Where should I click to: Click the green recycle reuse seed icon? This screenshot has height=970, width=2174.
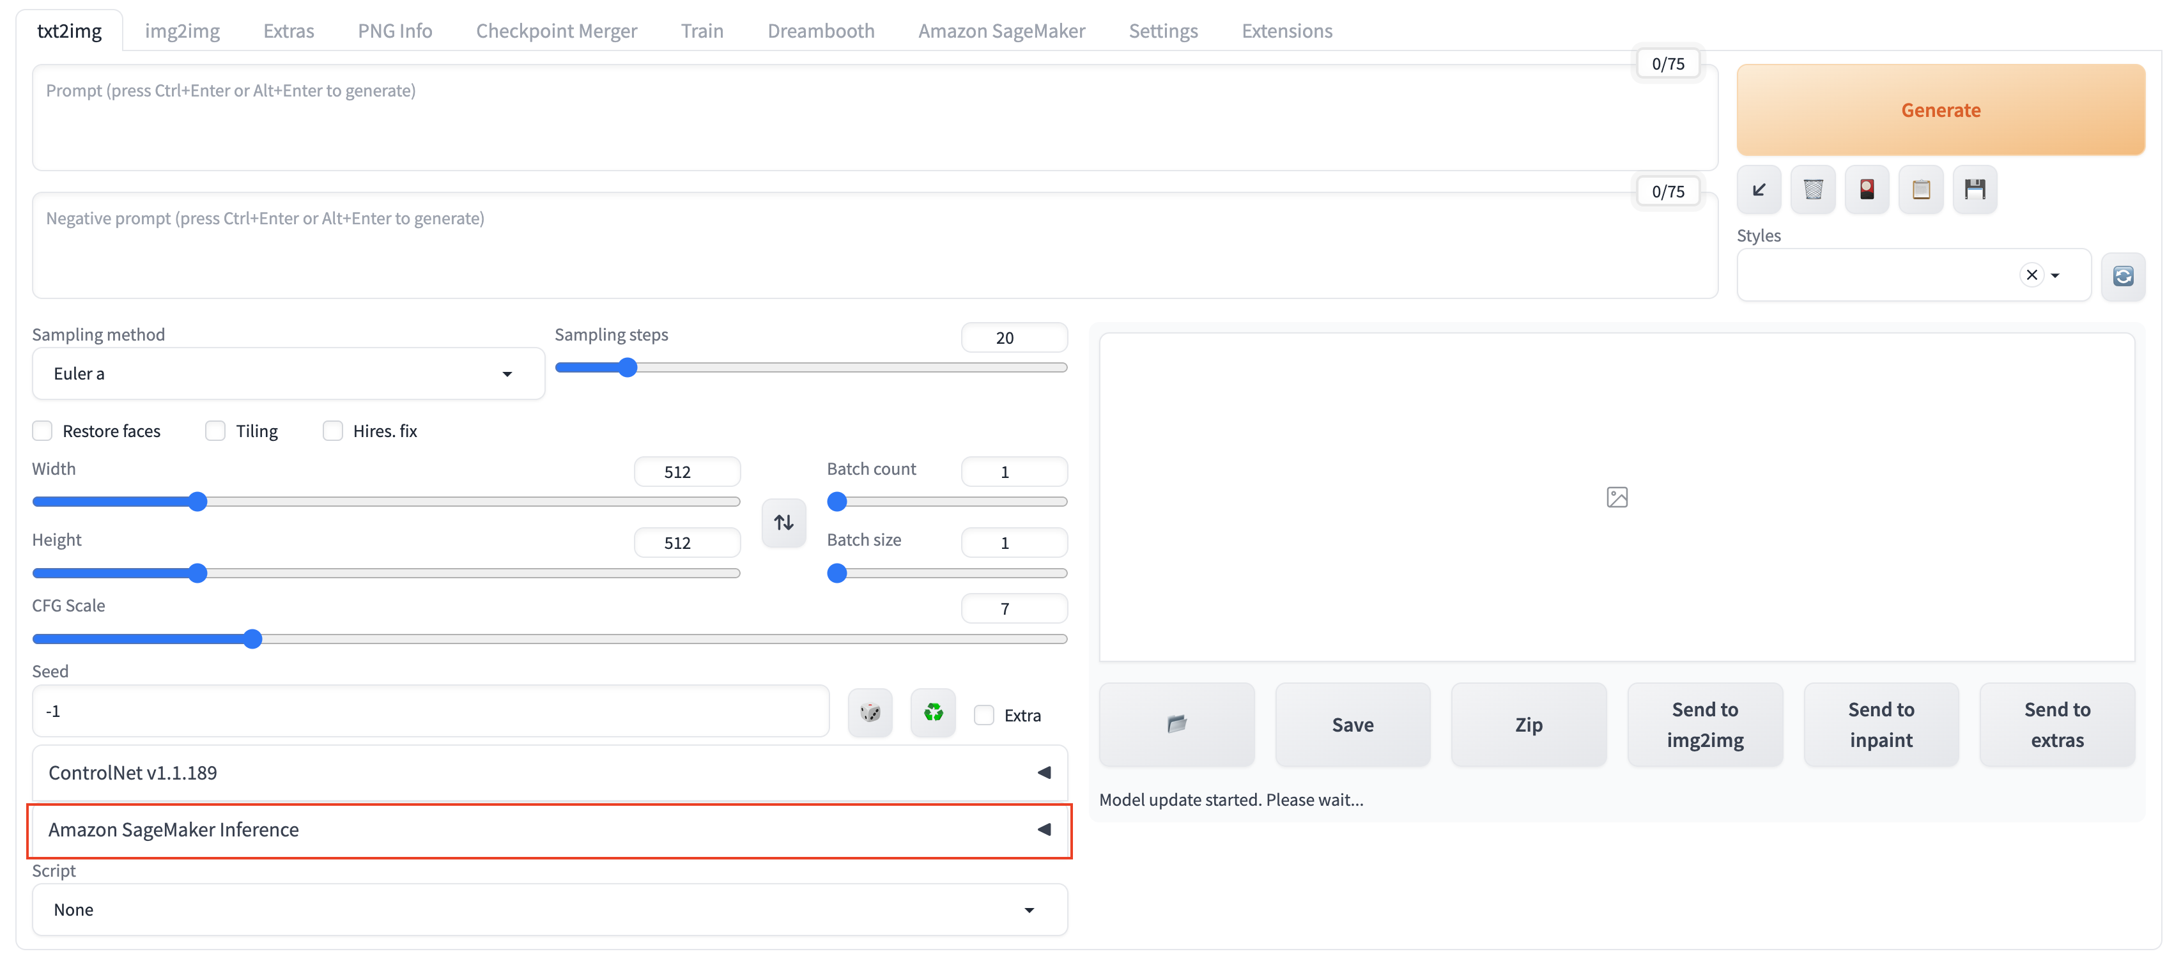pyautogui.click(x=932, y=713)
